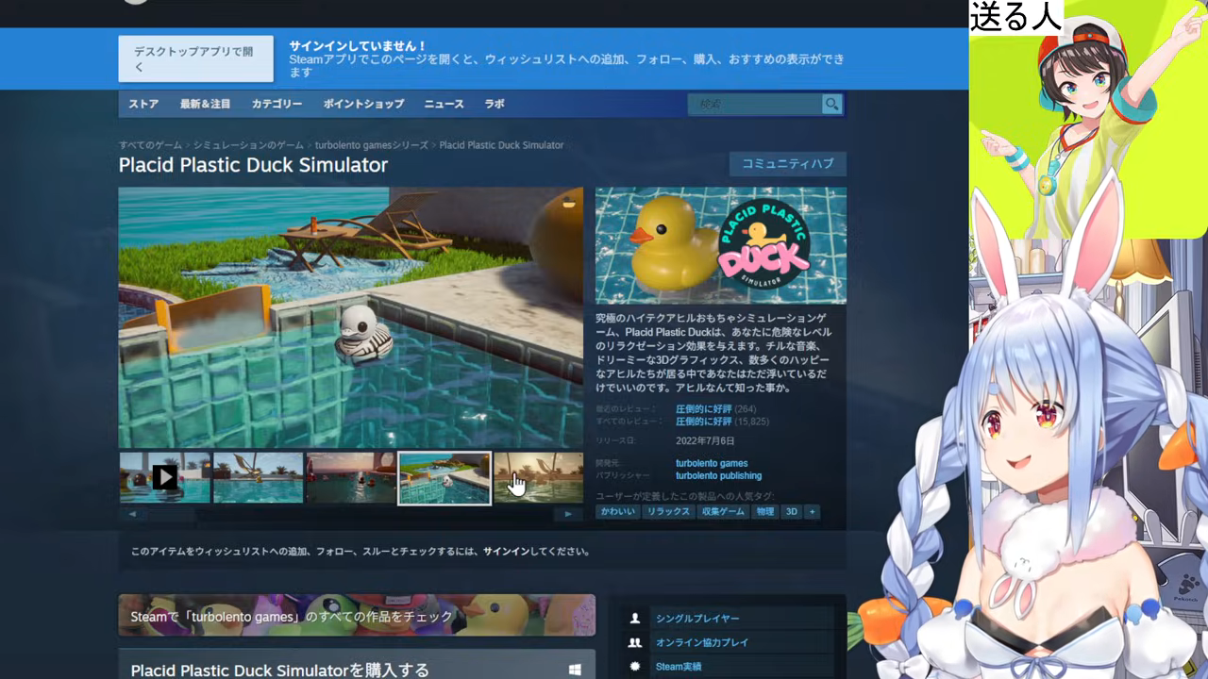Select the highlighted fourth screenshot thumbnail
This screenshot has height=679, width=1208.
pyautogui.click(x=445, y=478)
